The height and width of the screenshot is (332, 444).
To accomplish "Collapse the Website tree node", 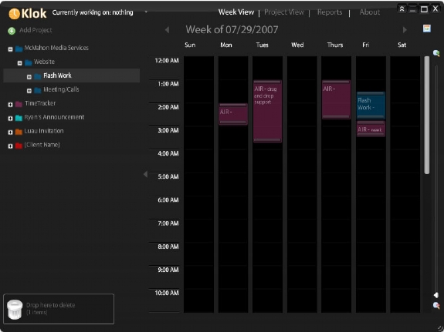I will [x=20, y=63].
